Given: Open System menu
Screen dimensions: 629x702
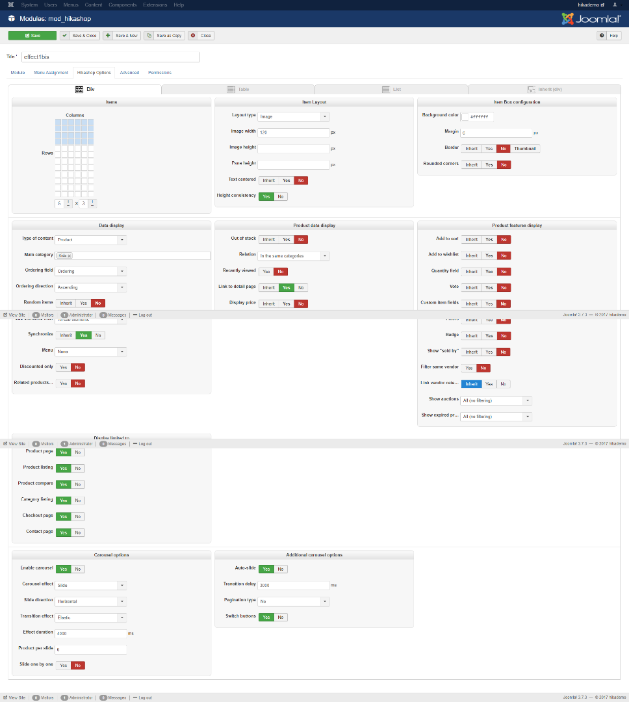Looking at the screenshot, I should point(29,5).
